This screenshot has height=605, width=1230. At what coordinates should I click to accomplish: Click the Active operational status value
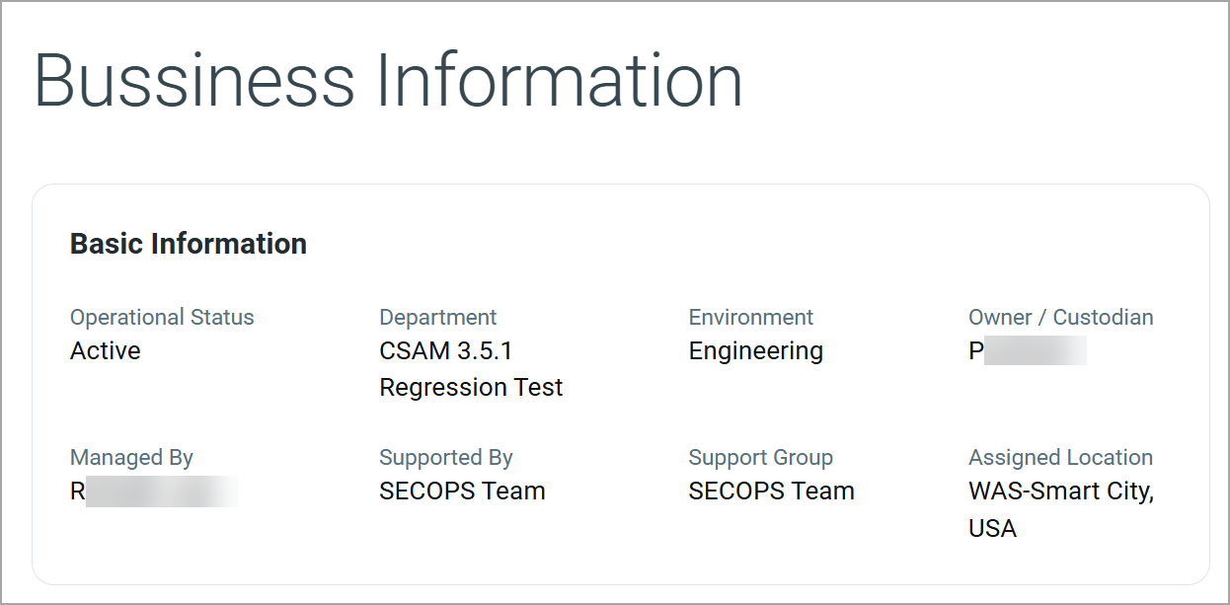[106, 351]
